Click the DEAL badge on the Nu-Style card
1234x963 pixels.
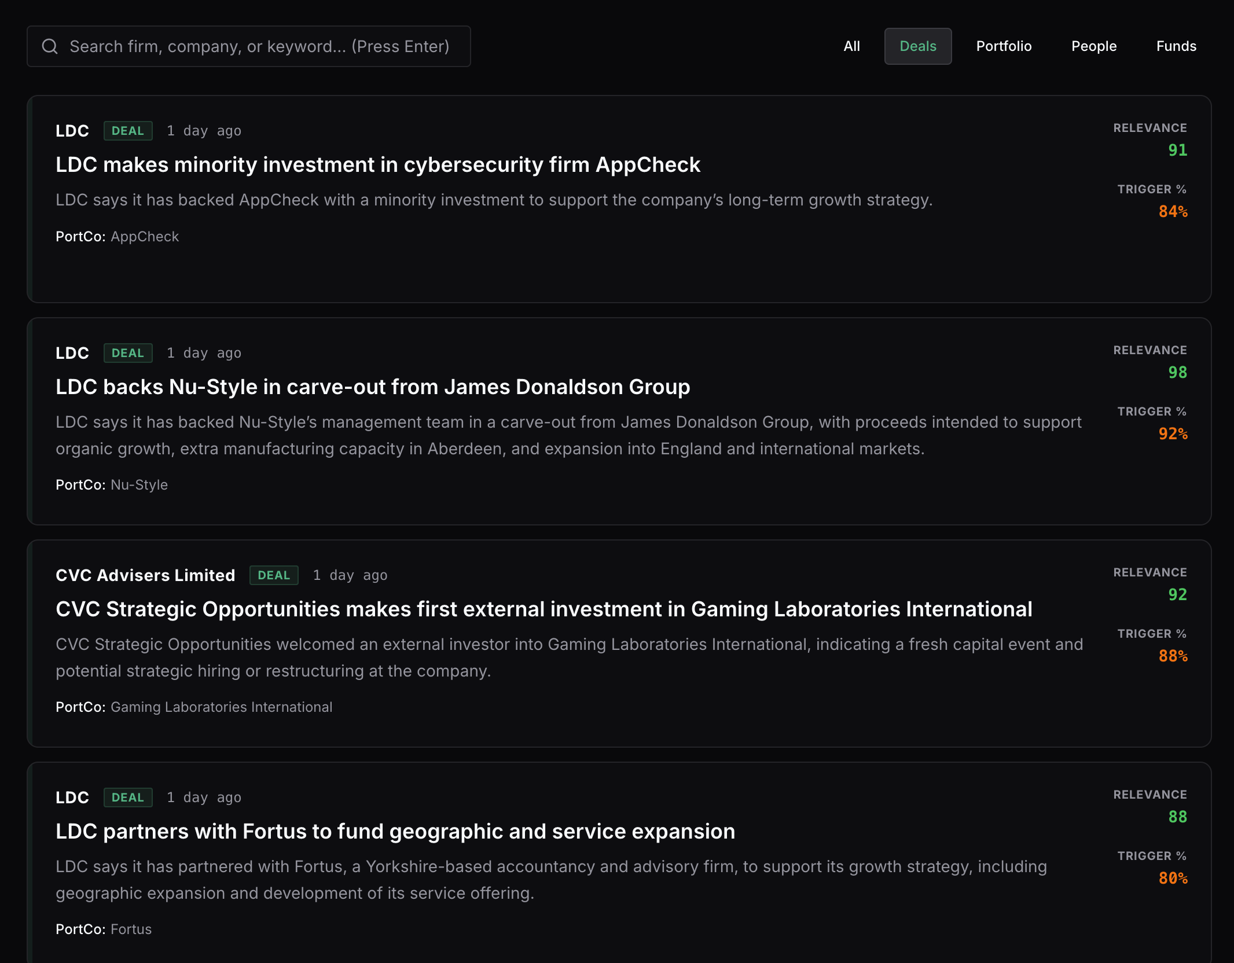128,353
